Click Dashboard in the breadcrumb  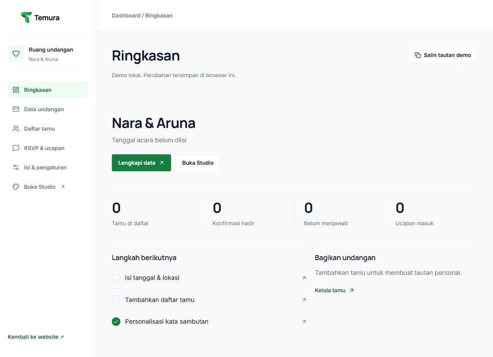[x=126, y=16]
